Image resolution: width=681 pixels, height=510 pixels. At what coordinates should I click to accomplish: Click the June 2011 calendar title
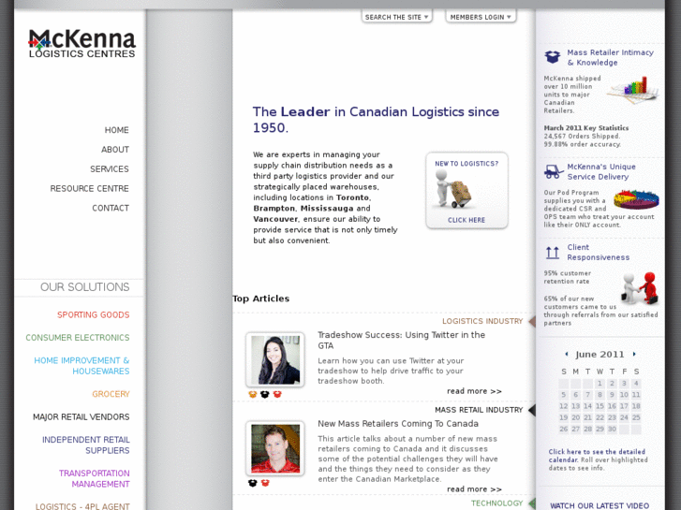coord(600,354)
